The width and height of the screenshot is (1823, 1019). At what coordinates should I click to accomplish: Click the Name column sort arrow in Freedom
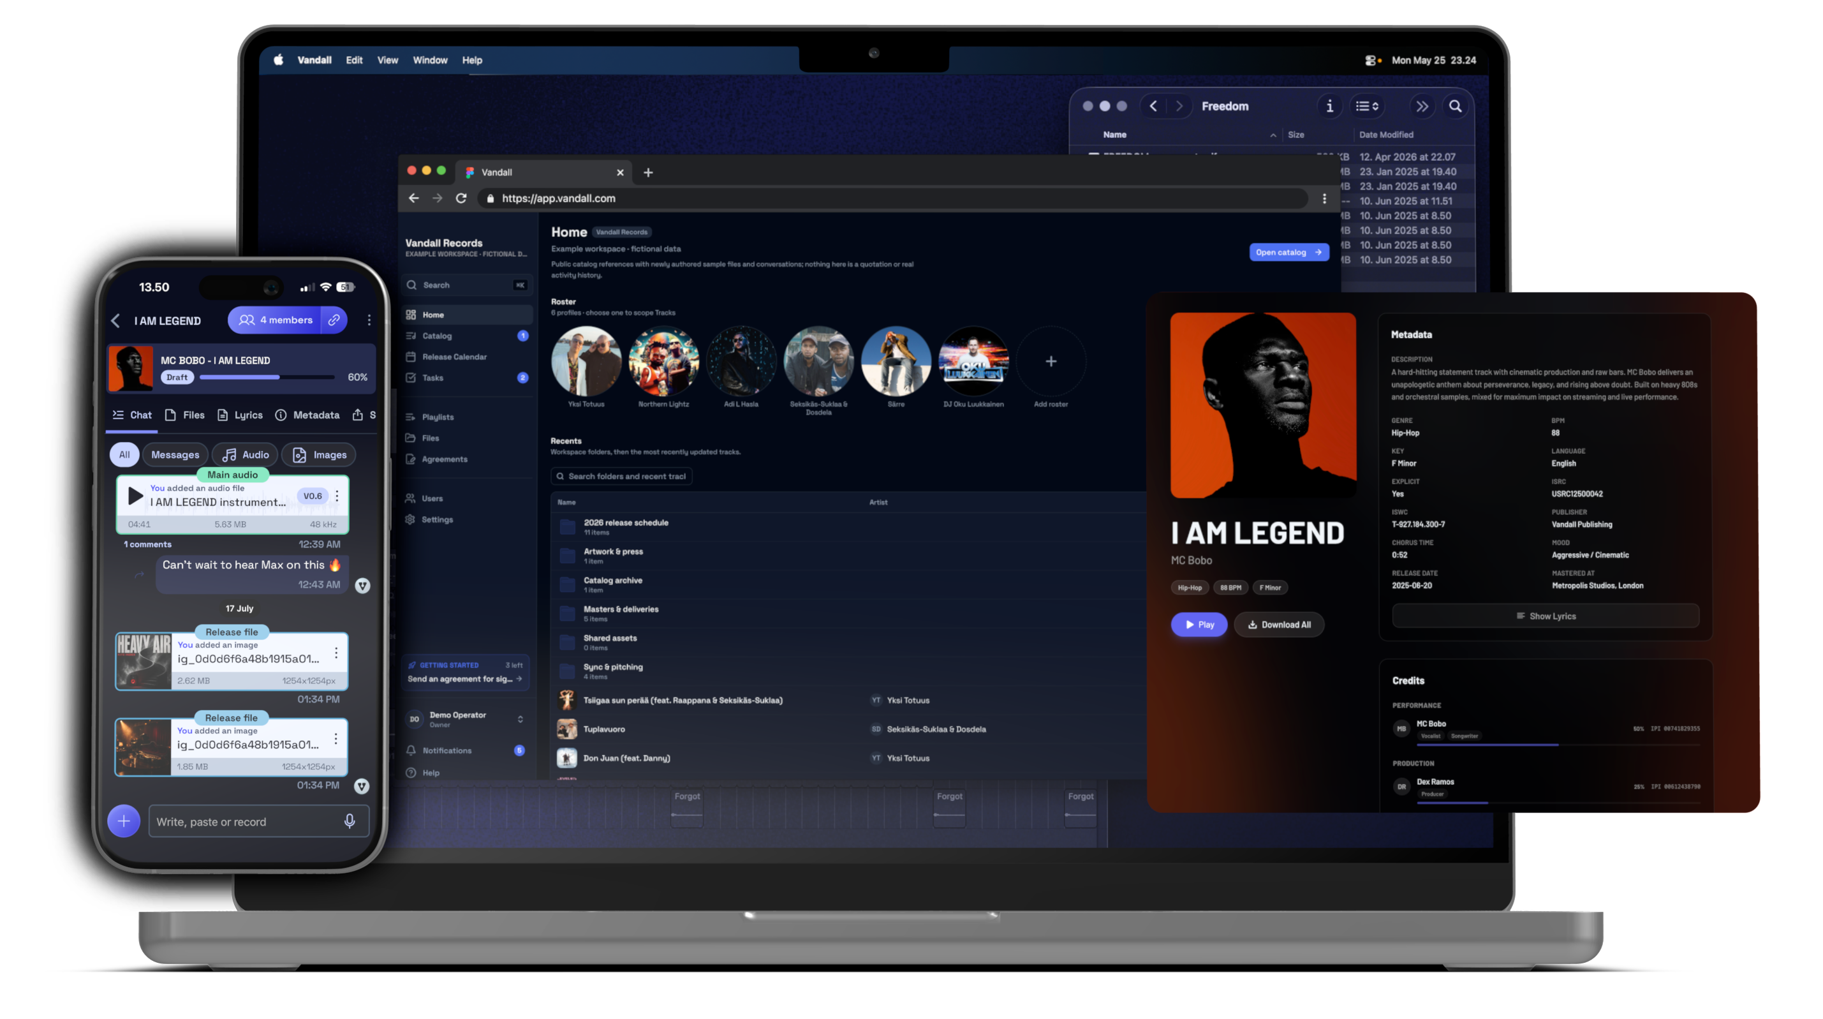click(1273, 135)
